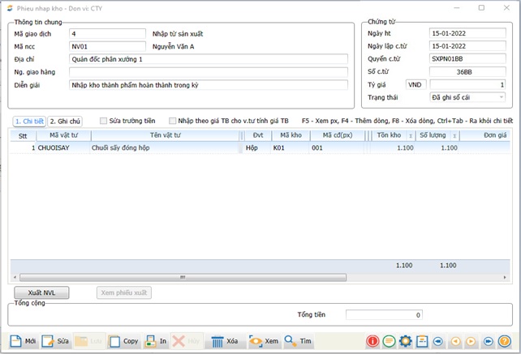Click the Sửa (edit) toolbar icon
Image resolution: width=521 pixels, height=354 pixels.
[48, 341]
